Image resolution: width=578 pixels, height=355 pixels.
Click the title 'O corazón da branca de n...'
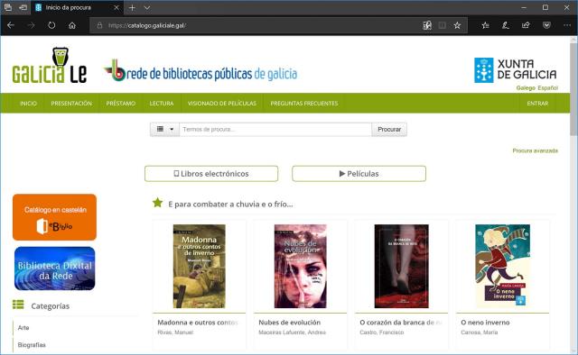(401, 323)
